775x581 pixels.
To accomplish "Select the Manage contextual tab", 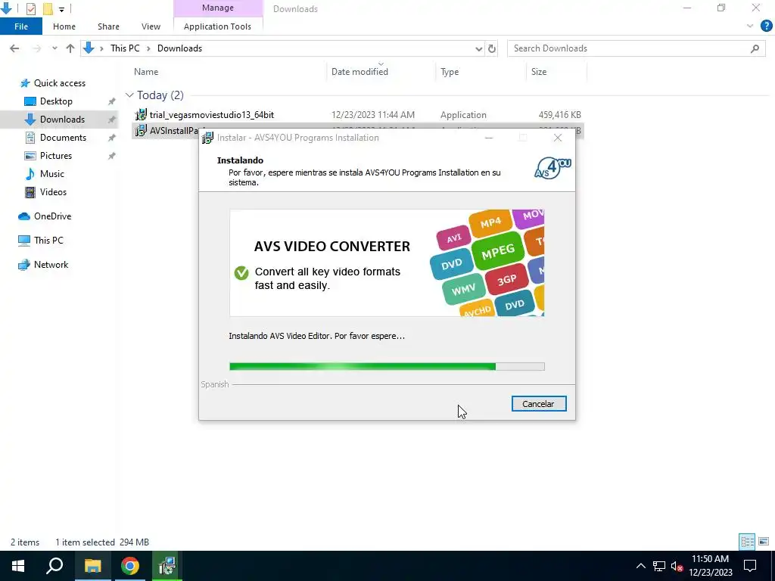I will click(x=217, y=8).
